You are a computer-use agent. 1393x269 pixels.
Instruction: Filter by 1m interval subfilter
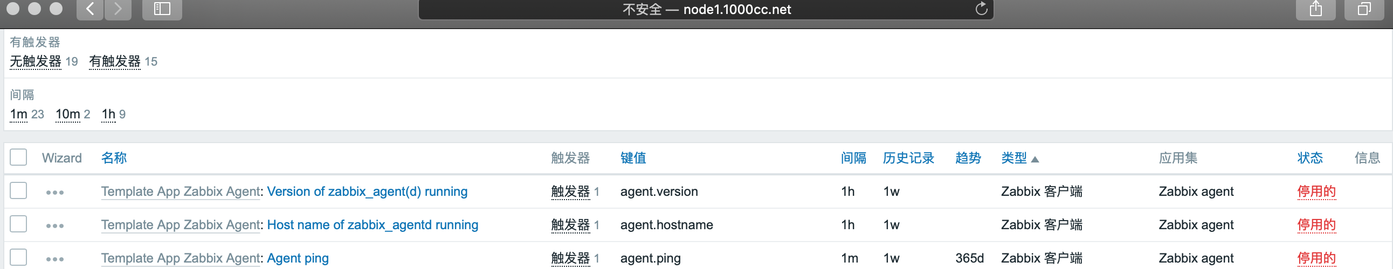click(18, 115)
